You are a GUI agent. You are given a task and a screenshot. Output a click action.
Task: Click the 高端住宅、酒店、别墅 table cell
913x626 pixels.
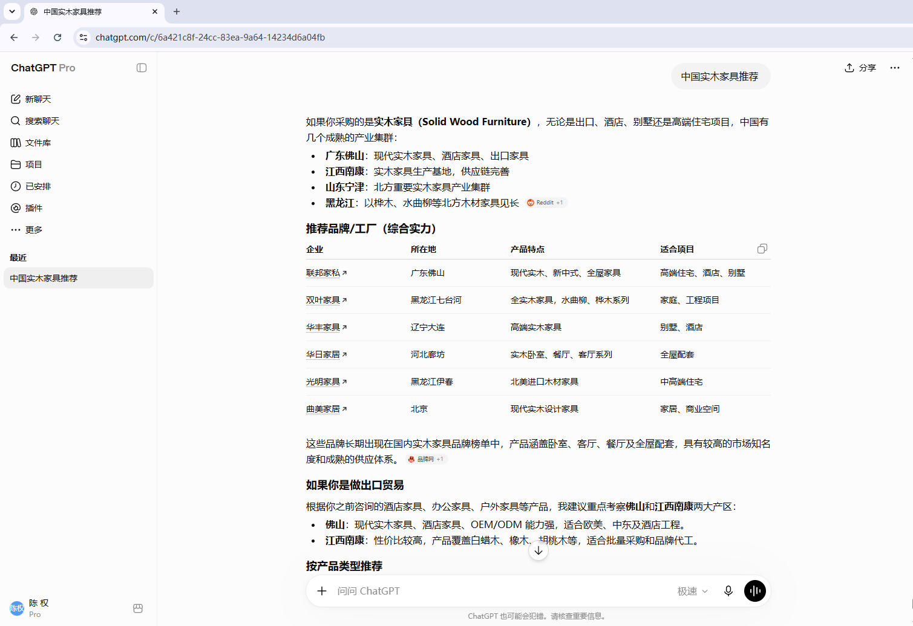(x=702, y=273)
